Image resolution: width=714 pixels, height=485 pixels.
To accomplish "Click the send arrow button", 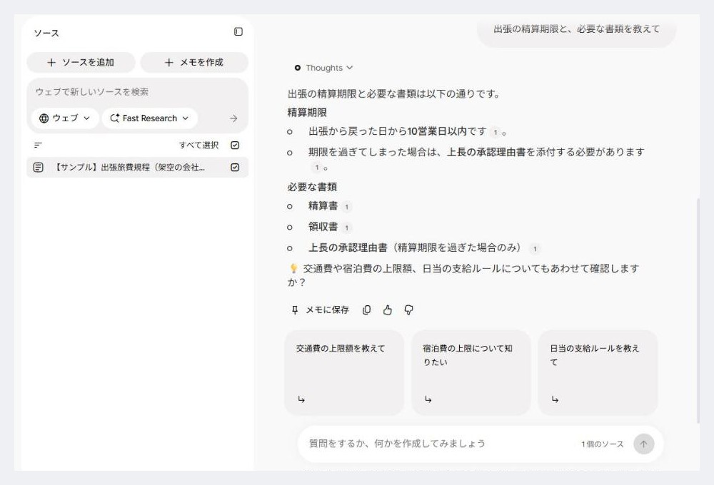I will 643,444.
